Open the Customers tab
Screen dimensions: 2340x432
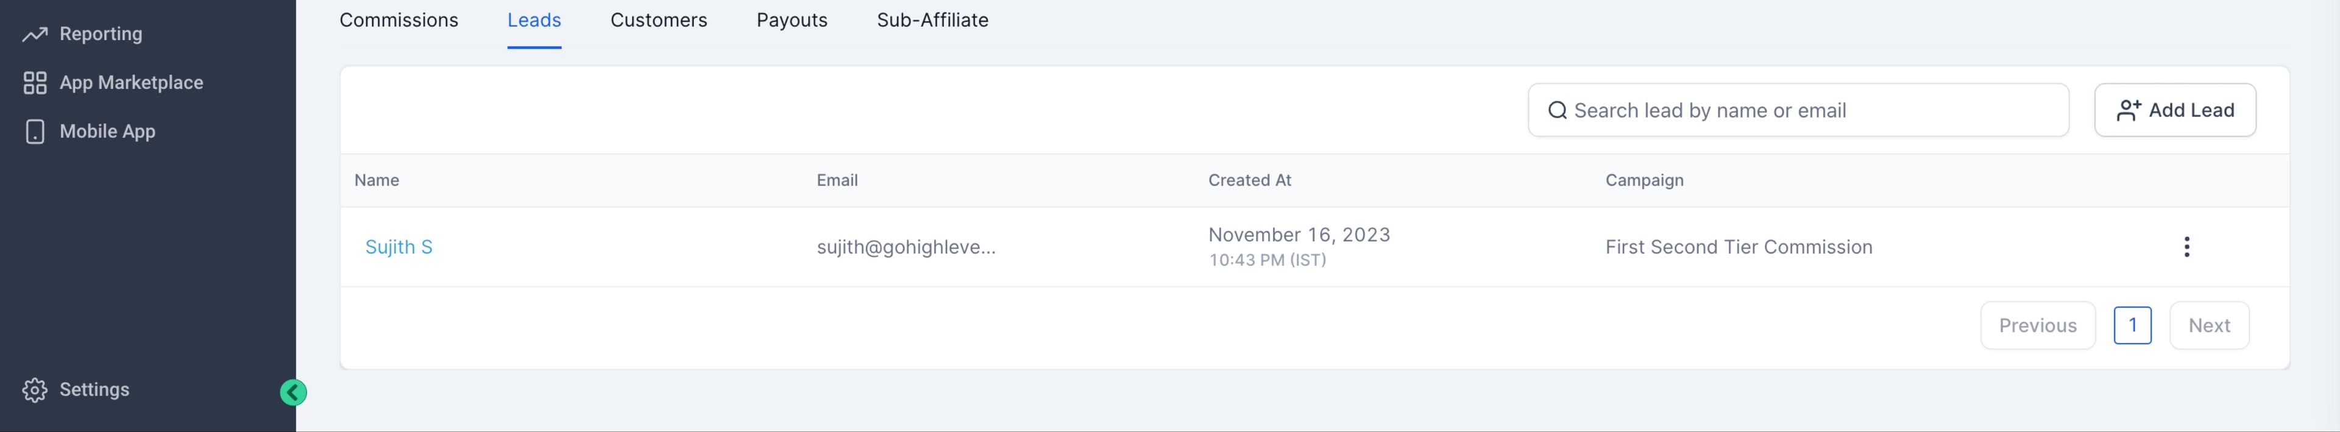point(659,20)
